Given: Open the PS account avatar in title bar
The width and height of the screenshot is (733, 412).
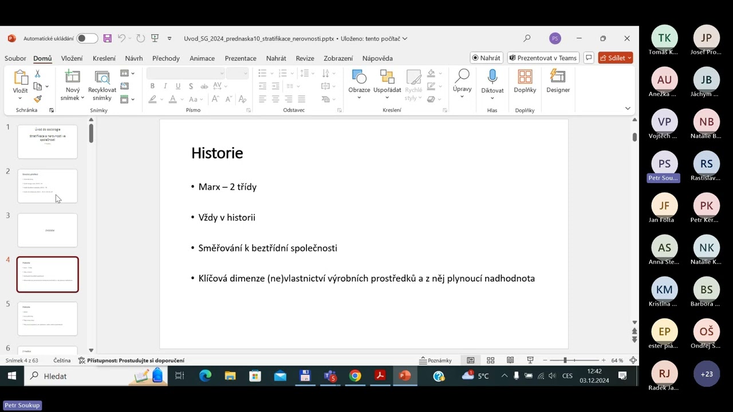Looking at the screenshot, I should click(x=554, y=38).
